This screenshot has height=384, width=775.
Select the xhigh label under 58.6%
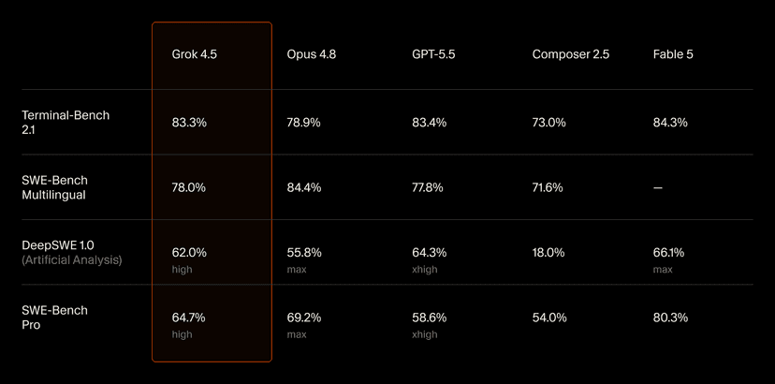[425, 334]
